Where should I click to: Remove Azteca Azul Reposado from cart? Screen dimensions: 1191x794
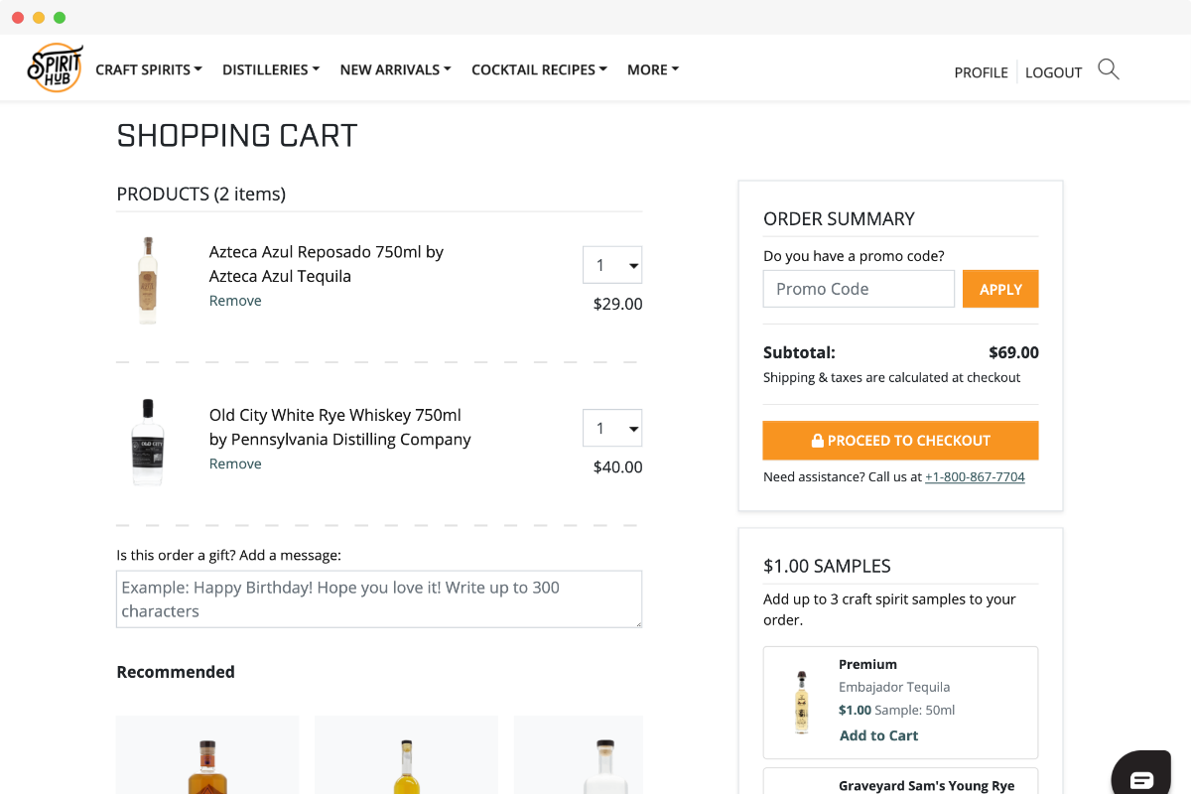[x=235, y=301]
